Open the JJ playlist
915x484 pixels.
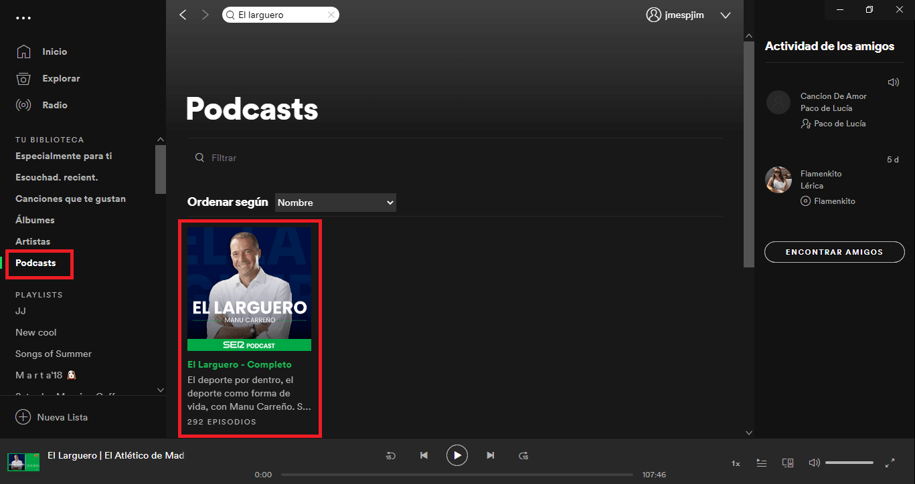coord(21,311)
